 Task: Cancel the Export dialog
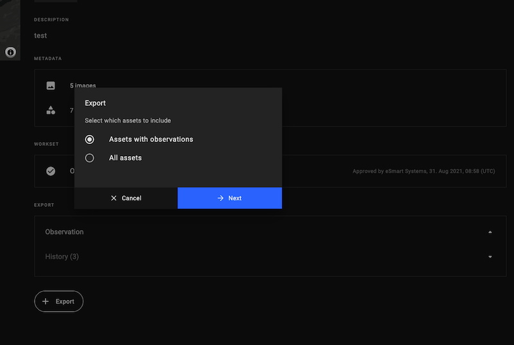pos(126,198)
